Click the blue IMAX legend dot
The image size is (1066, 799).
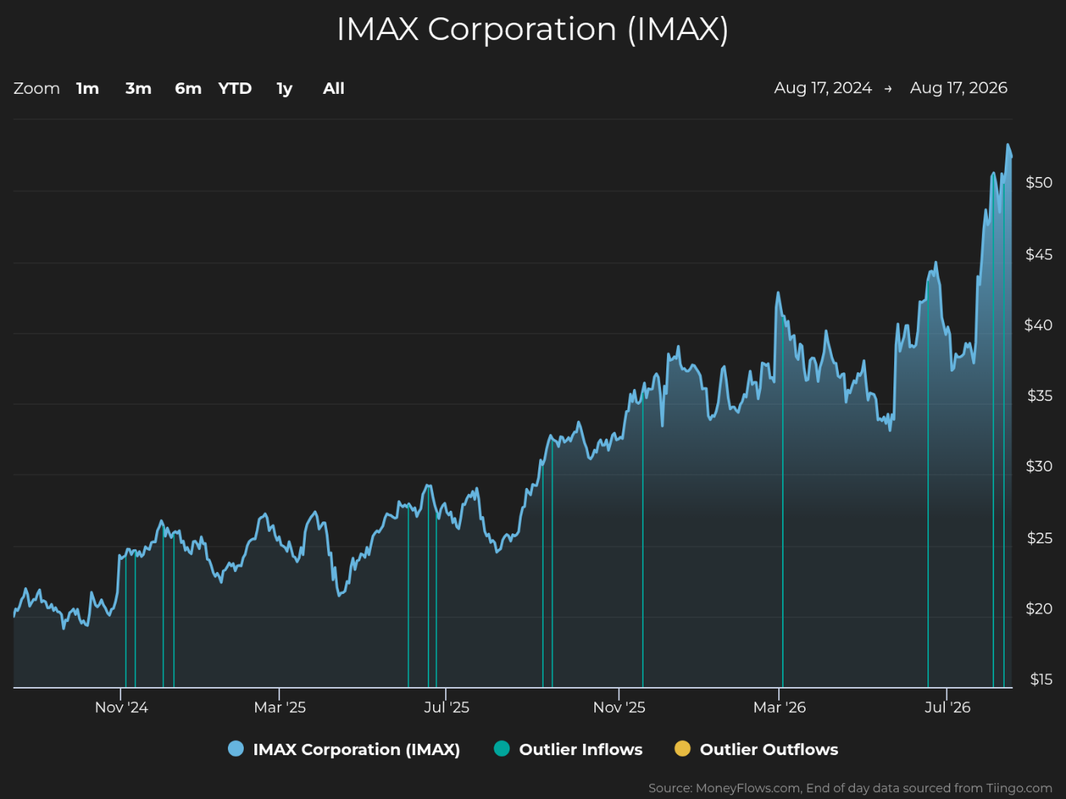click(x=236, y=749)
